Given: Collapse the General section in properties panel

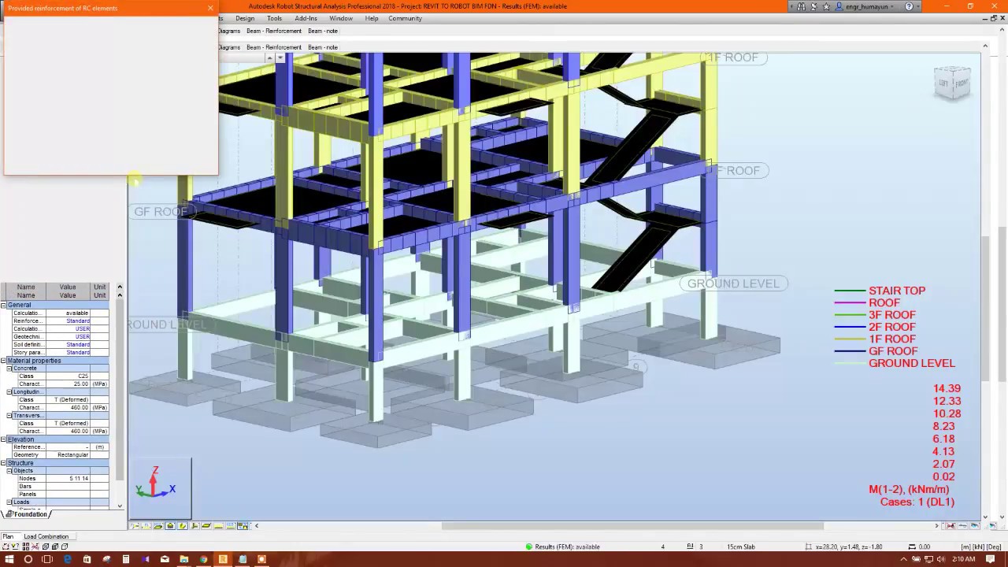Looking at the screenshot, I should 3,305.
